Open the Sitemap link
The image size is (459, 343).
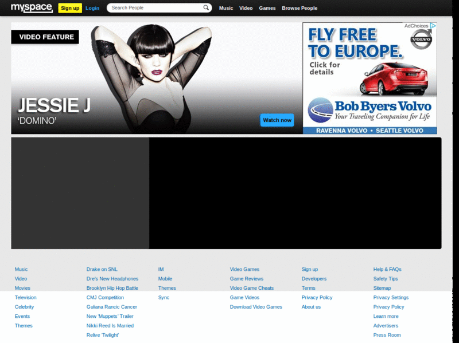(382, 288)
